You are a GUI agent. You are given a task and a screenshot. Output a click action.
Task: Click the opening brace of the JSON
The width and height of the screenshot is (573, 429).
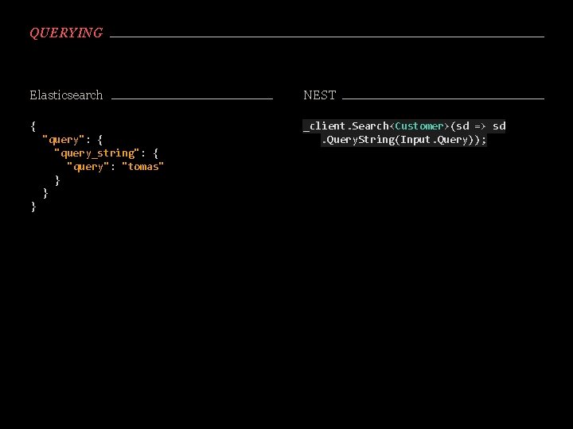coord(33,126)
